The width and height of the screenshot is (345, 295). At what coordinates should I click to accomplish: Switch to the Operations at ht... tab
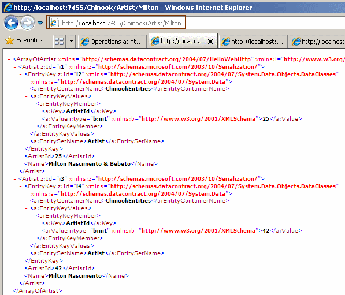coord(112,42)
